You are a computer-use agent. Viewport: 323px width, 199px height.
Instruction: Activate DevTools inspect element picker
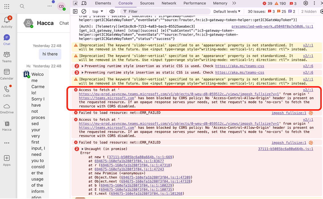pyautogui.click(x=76, y=3)
